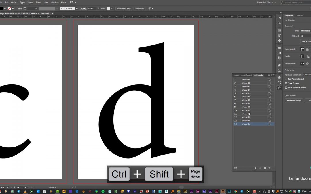The image size is (311, 194).
Task: Open the Stroke panel icon
Action: click(279, 48)
